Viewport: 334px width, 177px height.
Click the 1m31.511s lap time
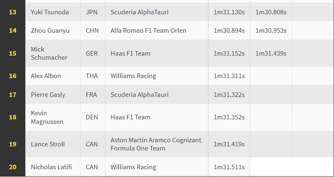229,167
